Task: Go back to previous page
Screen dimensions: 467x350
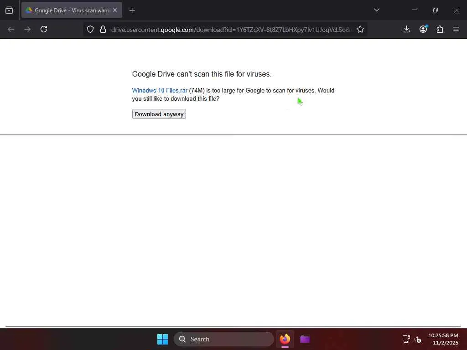Action: pos(11,29)
